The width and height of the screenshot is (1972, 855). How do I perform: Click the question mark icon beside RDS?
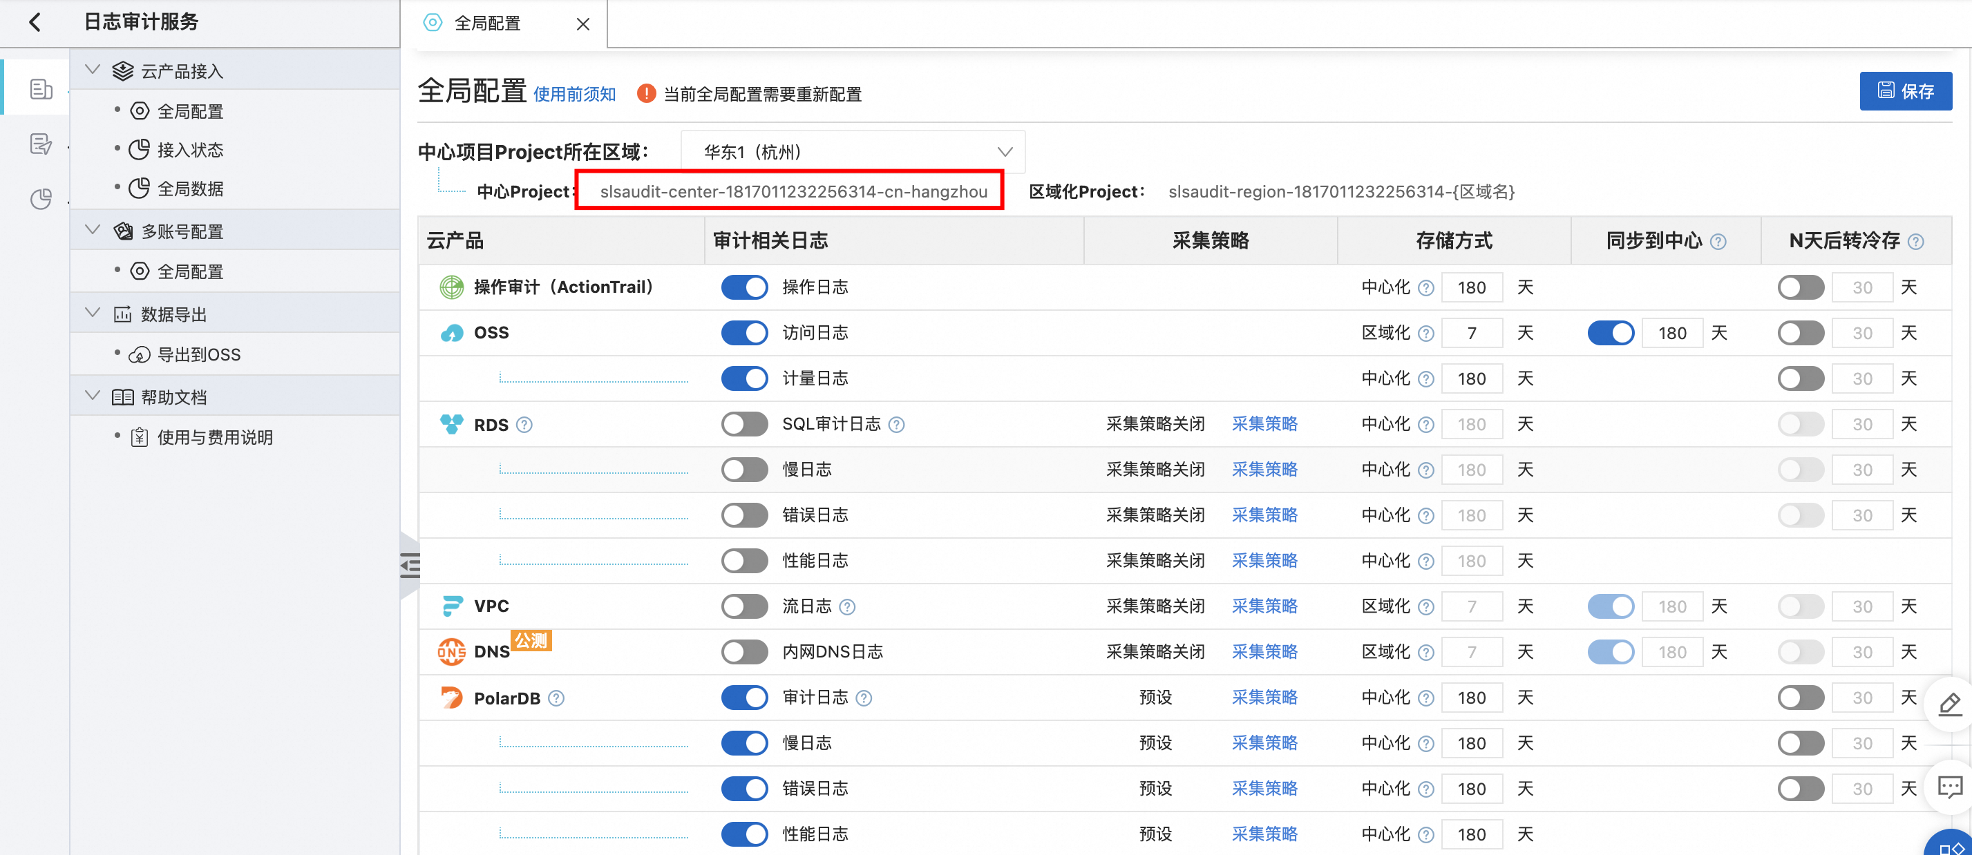(524, 425)
